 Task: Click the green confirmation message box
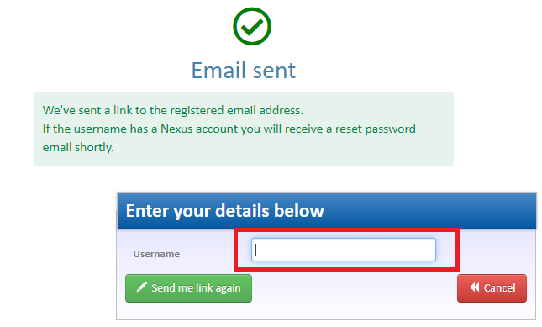tap(244, 129)
